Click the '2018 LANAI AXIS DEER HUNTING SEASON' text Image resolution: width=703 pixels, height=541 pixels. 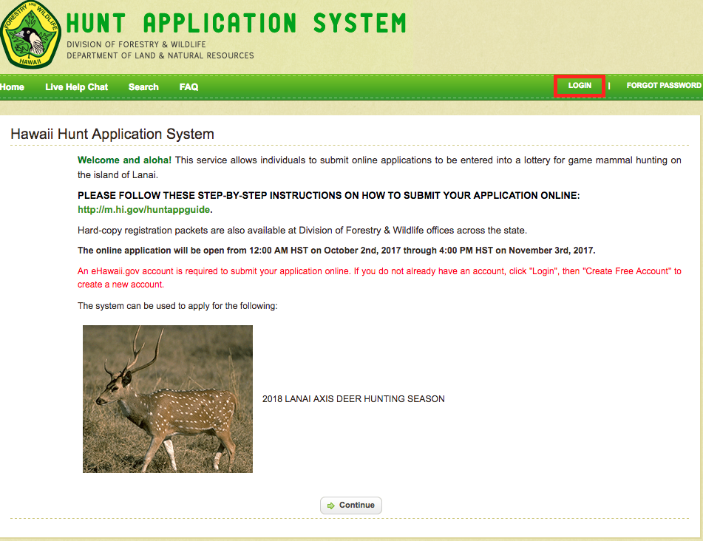pos(353,399)
